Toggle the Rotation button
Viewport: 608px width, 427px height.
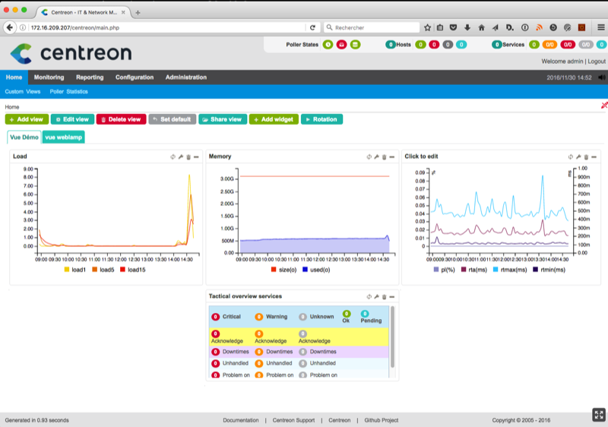(x=321, y=119)
